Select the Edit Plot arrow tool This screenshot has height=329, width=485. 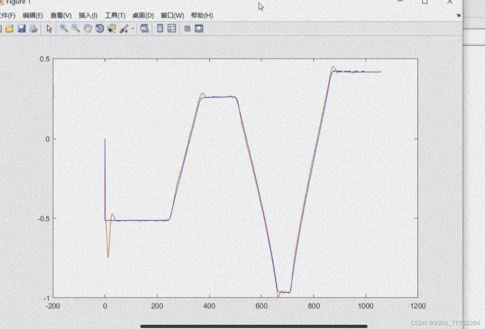pos(49,29)
